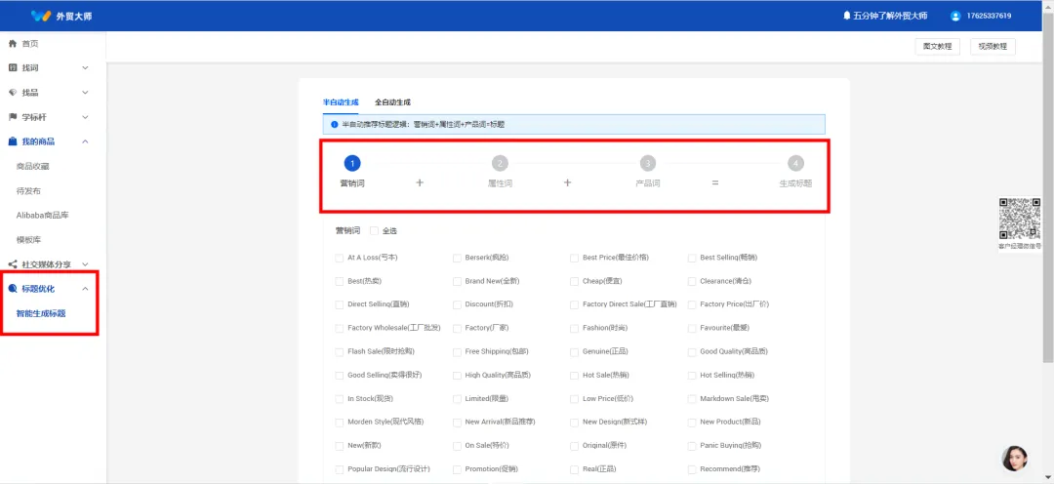Click the QR code image
Viewport: 1054px width, 484px height.
[x=1020, y=219]
